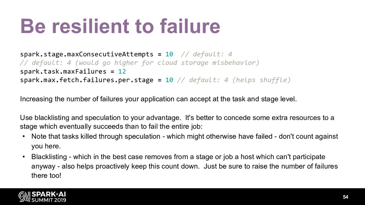Click the teal value 12
The image size is (365, 205).
point(122,71)
